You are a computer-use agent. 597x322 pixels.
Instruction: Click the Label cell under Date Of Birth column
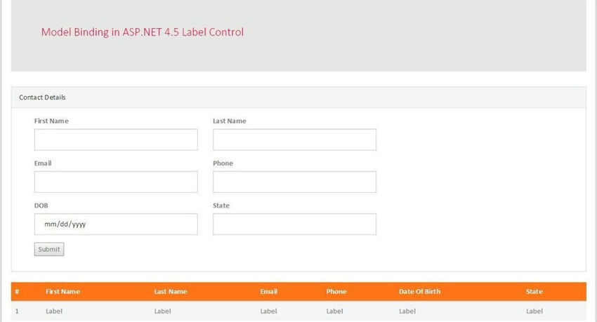pyautogui.click(x=407, y=311)
